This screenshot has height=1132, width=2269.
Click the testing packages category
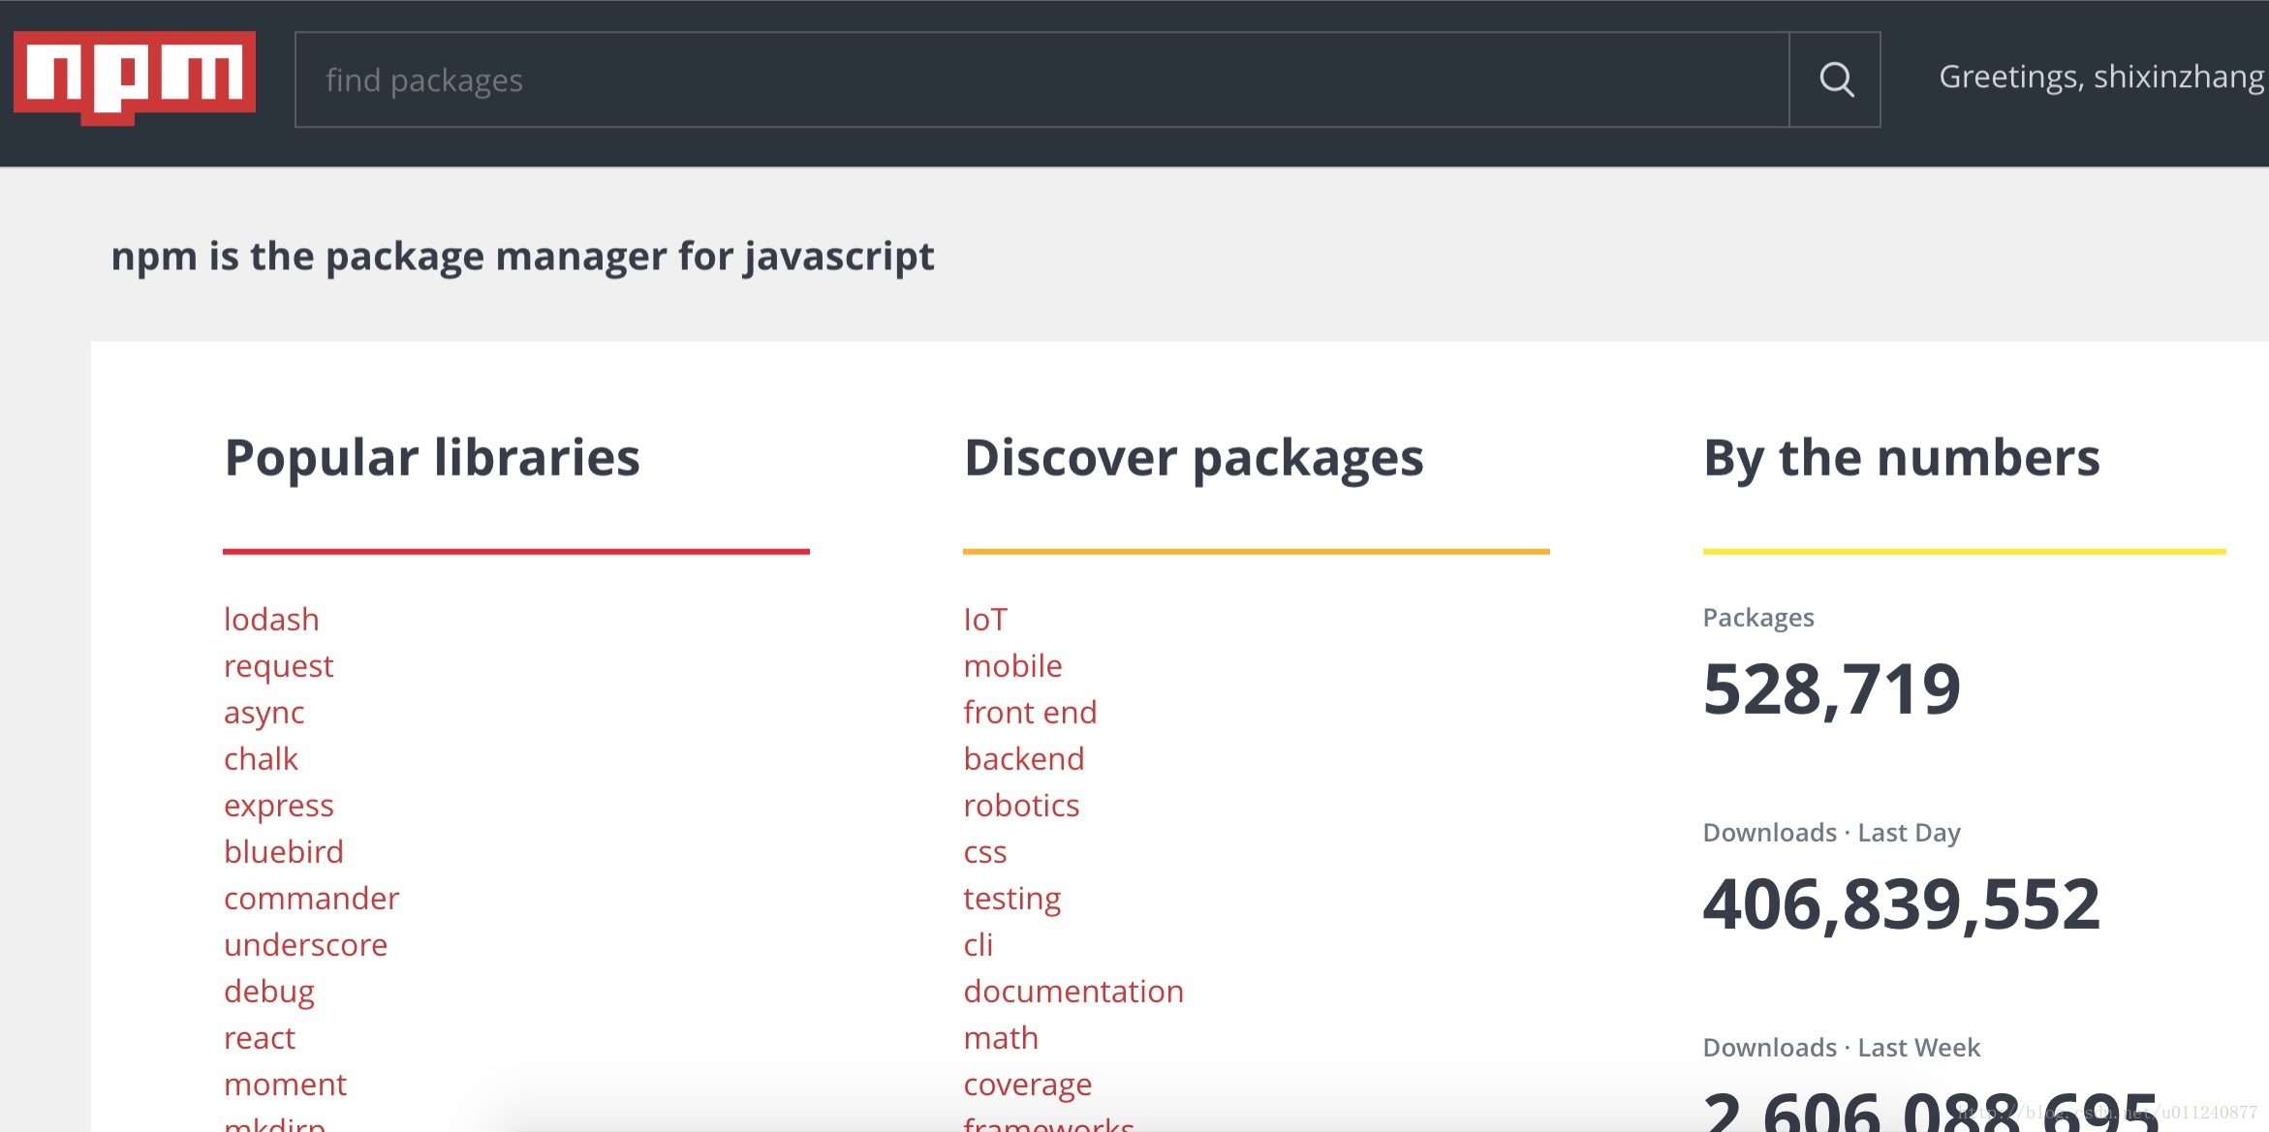point(1011,898)
